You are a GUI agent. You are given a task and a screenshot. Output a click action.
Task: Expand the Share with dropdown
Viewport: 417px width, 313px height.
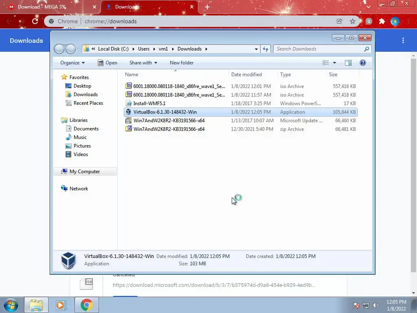pyautogui.click(x=143, y=63)
